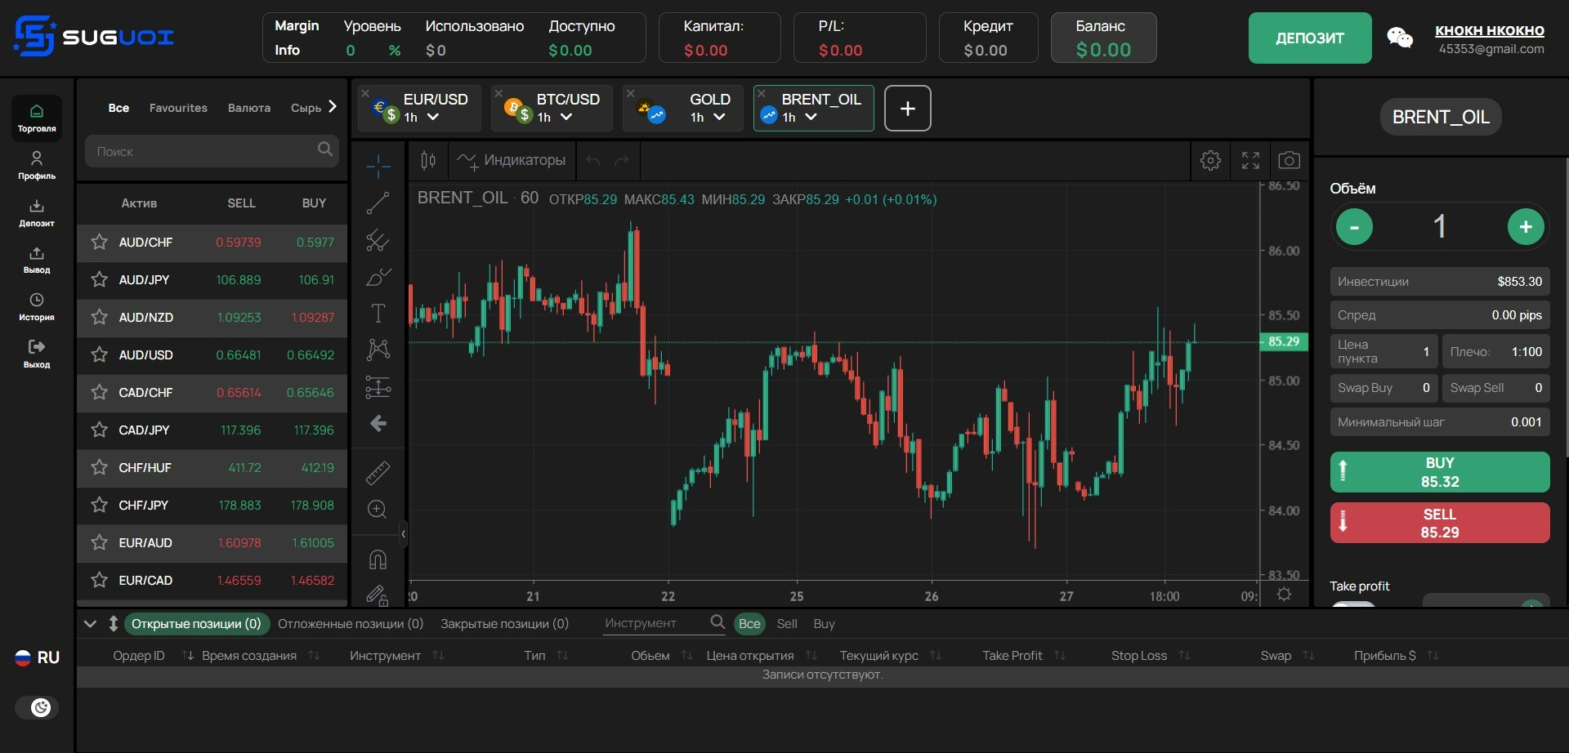1569x753 pixels.
Task: Star the EUR/AUD asset
Action: [x=100, y=542]
